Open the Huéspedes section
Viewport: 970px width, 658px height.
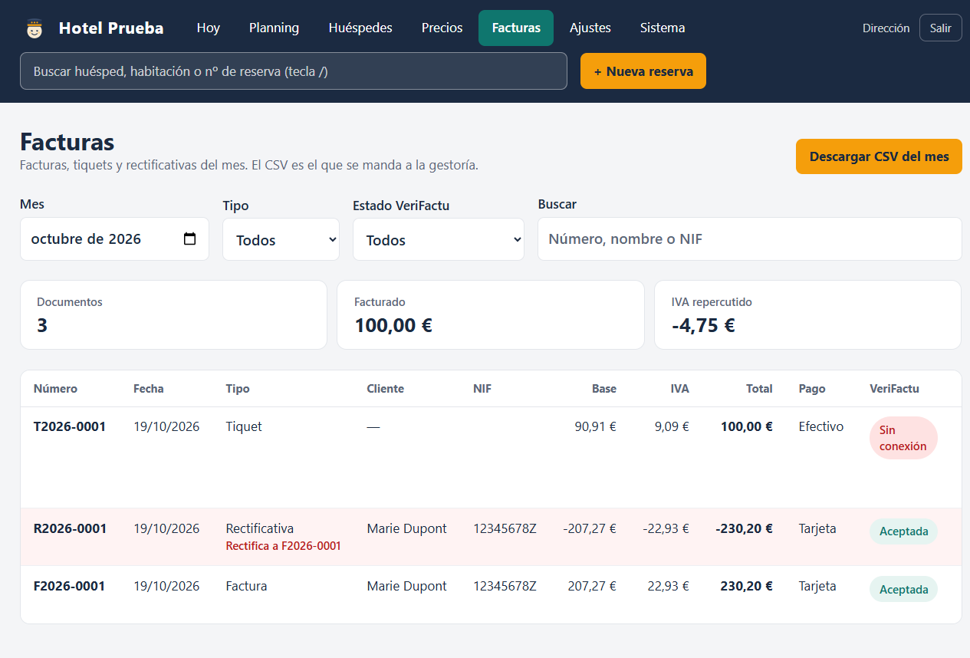360,28
